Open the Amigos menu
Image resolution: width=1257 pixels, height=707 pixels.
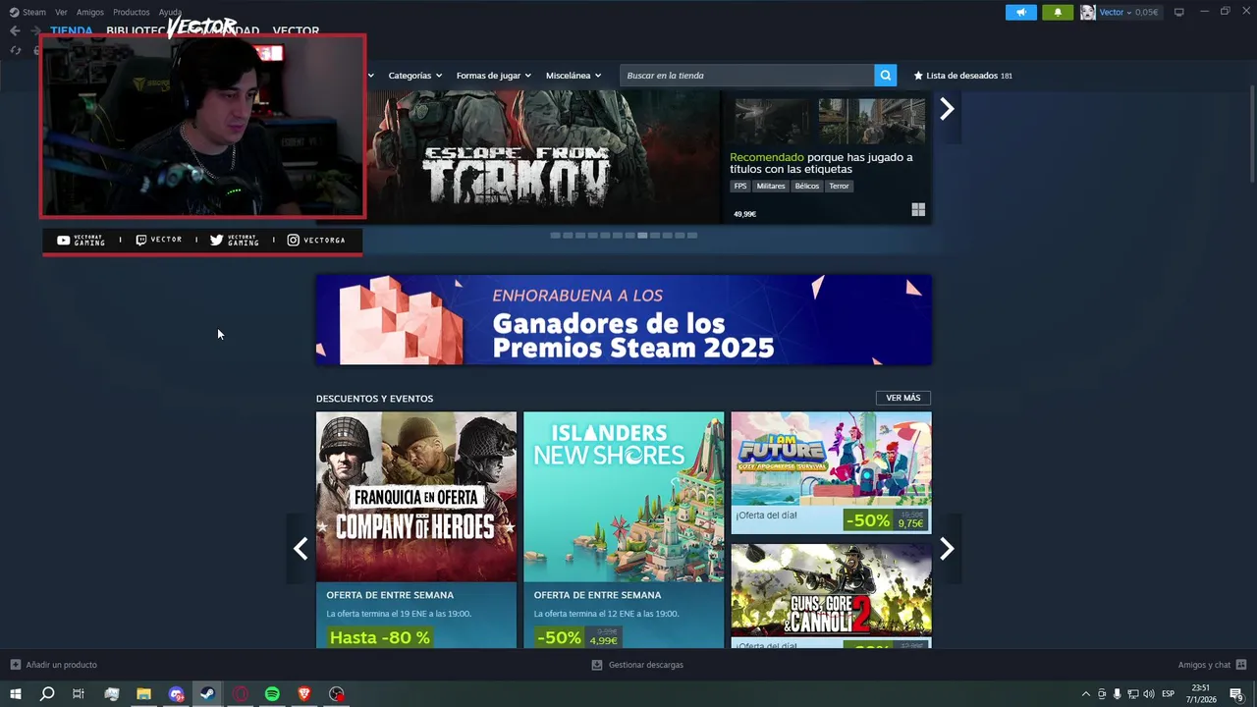click(90, 12)
